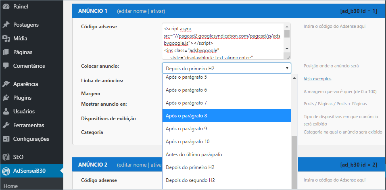Click ativar link for Anúncio 1
The width and height of the screenshot is (386, 190).
tap(156, 11)
